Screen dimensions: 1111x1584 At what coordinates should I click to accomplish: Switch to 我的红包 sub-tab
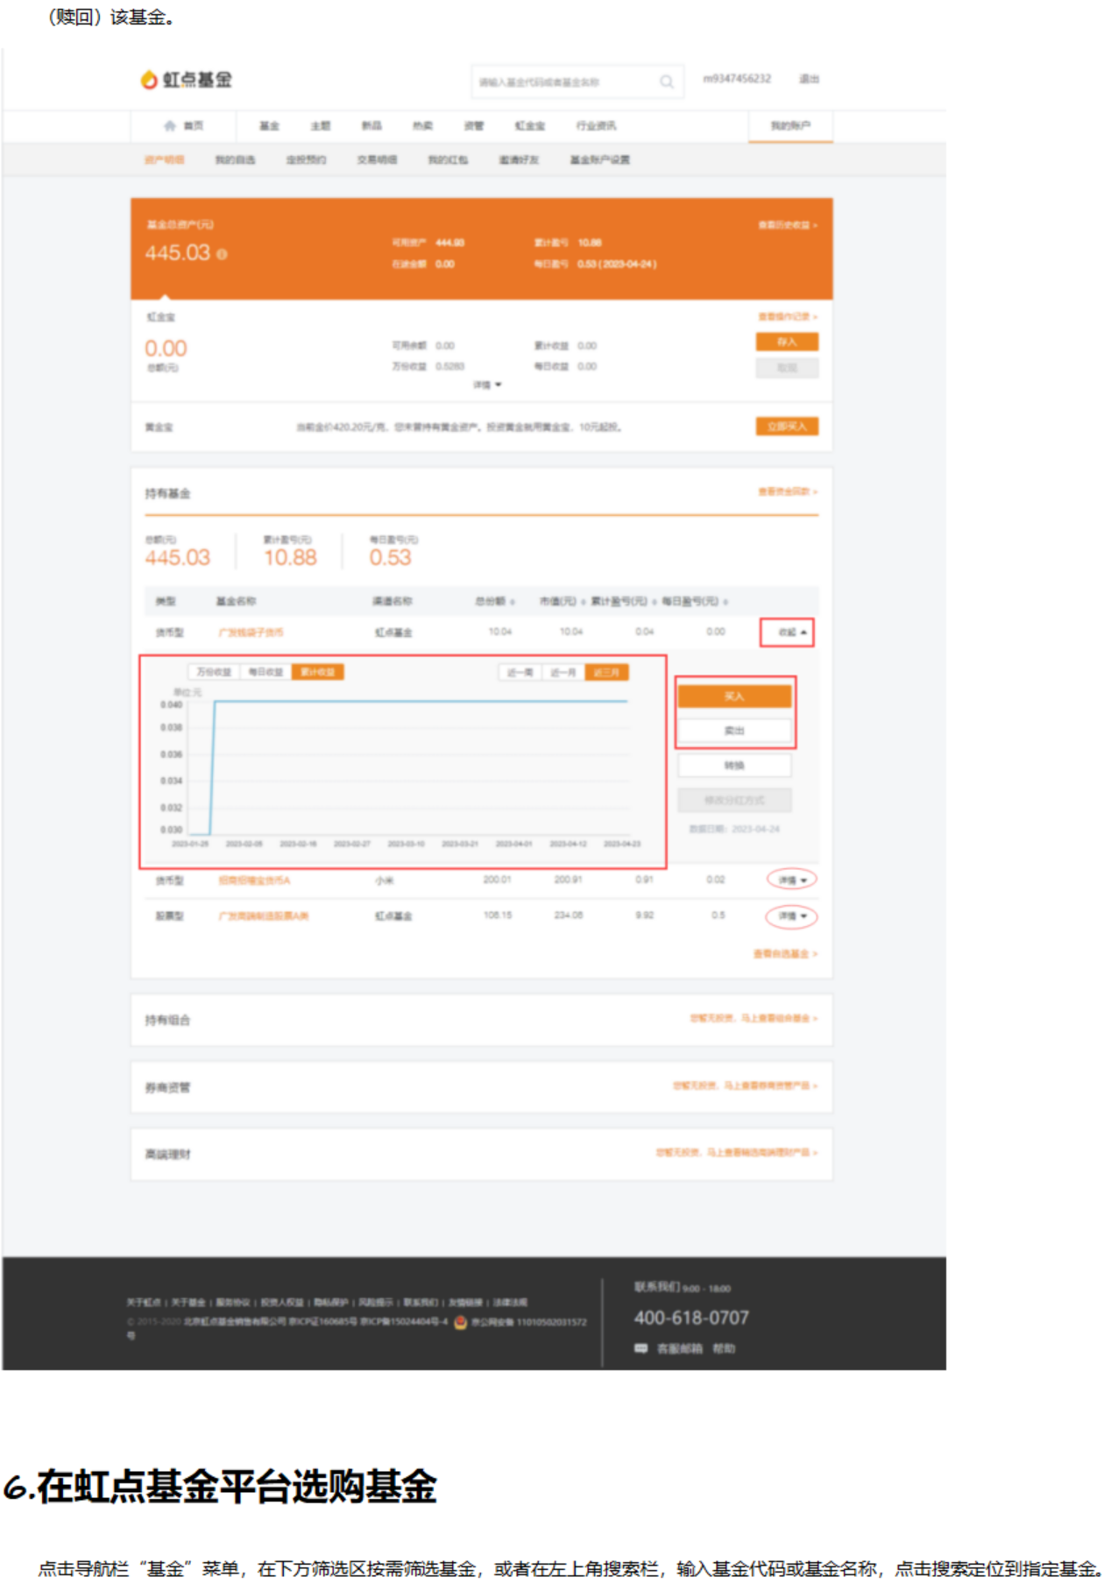448,159
